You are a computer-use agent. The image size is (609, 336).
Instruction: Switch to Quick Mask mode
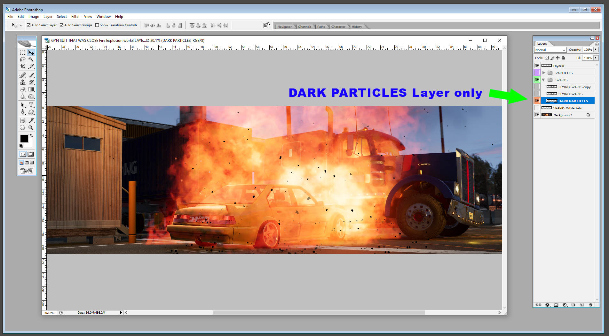tap(31, 154)
